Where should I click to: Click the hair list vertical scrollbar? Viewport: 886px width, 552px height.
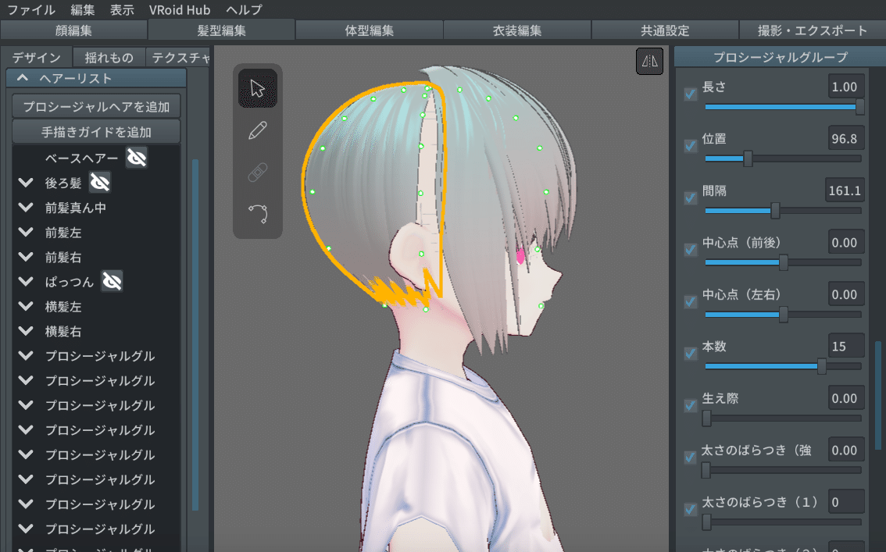pos(195,335)
